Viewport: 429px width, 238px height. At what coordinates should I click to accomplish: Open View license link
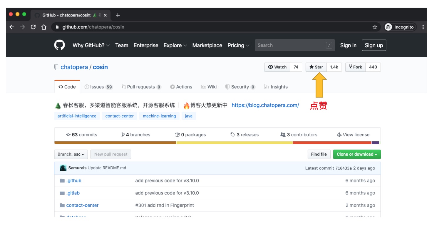coord(353,135)
